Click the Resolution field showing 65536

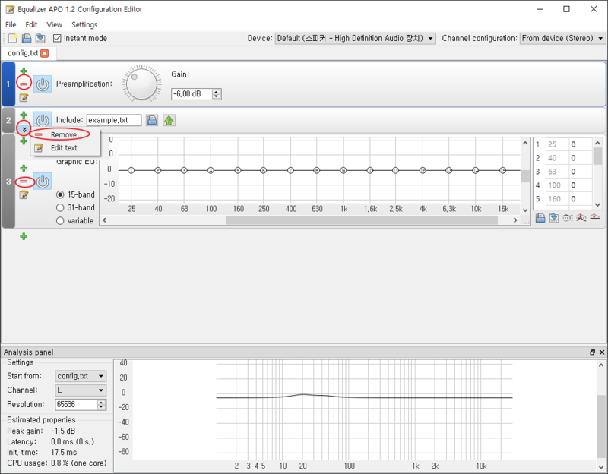coord(77,404)
